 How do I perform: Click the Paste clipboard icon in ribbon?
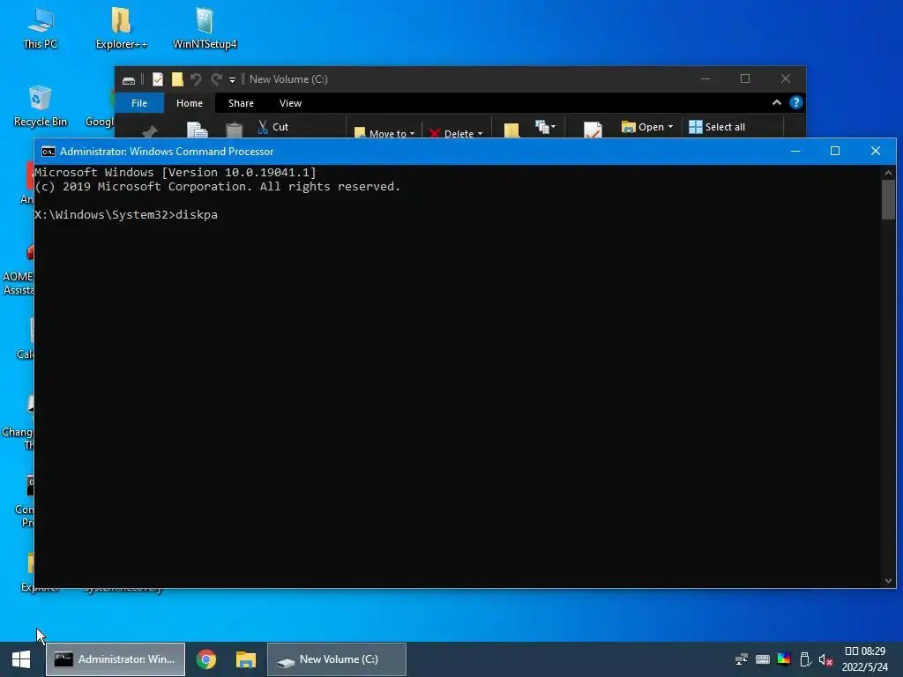pos(234,130)
